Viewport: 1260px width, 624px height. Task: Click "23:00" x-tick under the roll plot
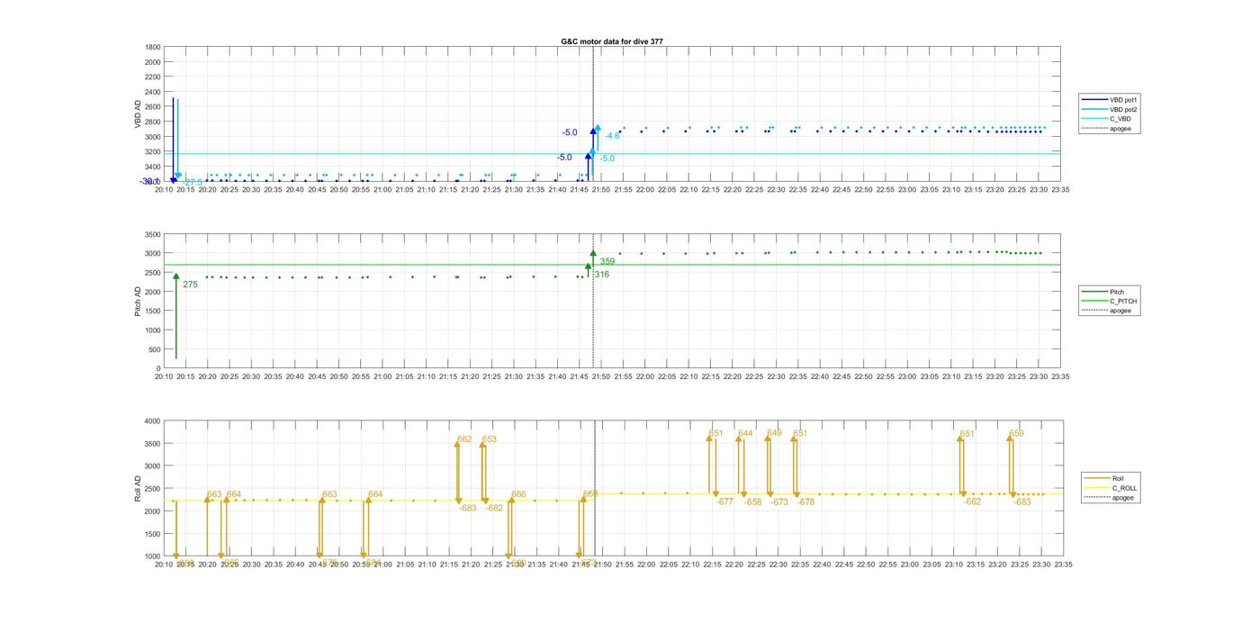coord(909,565)
